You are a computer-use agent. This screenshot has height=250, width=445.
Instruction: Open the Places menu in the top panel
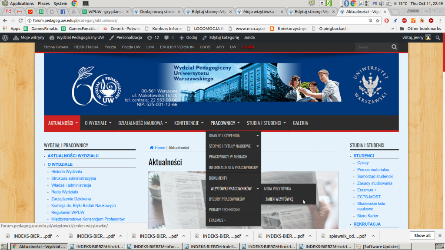point(44,3)
